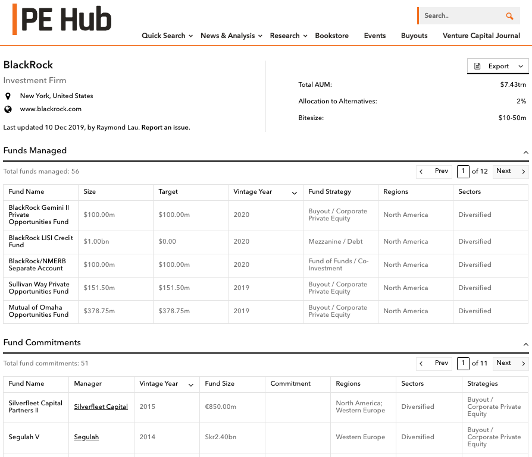532x457 pixels.
Task: Click the BlackRock firm title
Action: [28, 65]
